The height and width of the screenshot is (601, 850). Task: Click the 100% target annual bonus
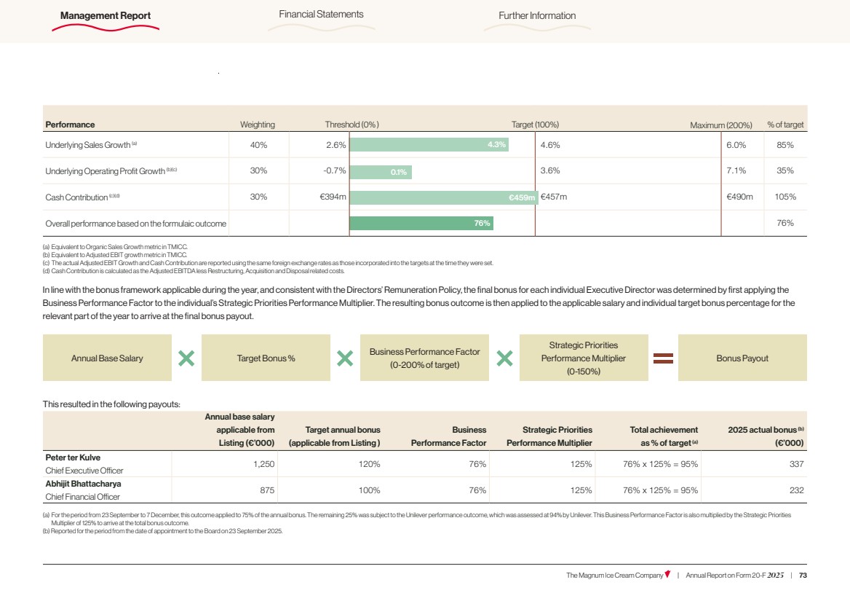369,490
